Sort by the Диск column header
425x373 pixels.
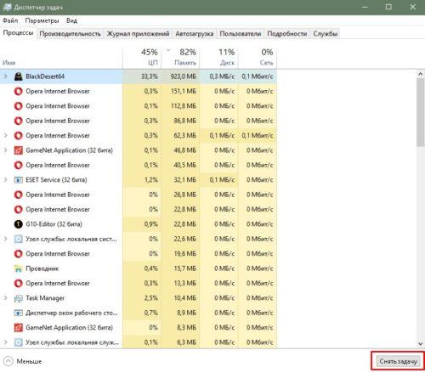(219, 58)
